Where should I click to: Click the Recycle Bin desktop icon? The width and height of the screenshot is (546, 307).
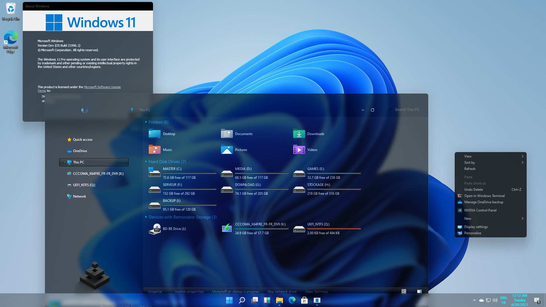click(x=11, y=11)
